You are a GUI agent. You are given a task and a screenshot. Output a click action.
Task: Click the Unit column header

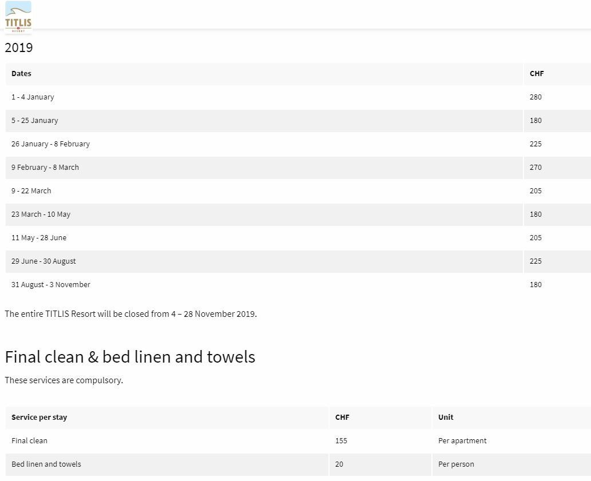446,418
